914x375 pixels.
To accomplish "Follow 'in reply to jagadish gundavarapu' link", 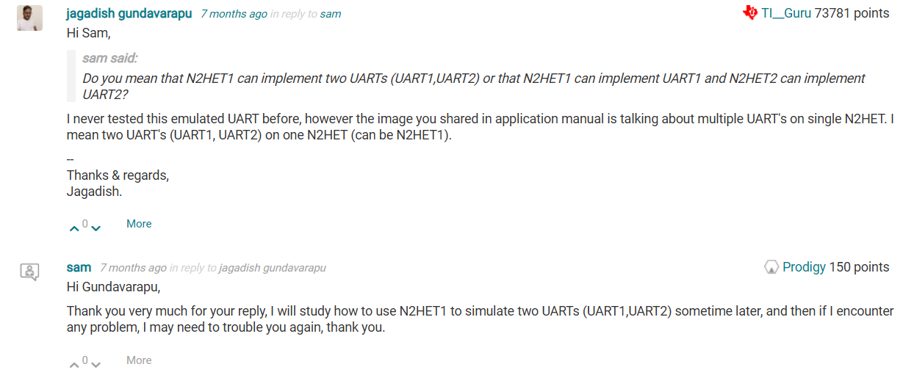I will coord(272,268).
